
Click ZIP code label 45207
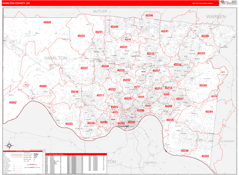coord(148,106)
